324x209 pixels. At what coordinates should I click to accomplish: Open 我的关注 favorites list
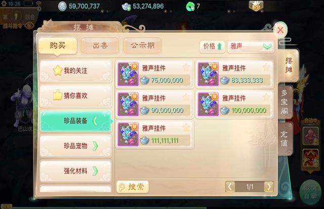(76, 71)
